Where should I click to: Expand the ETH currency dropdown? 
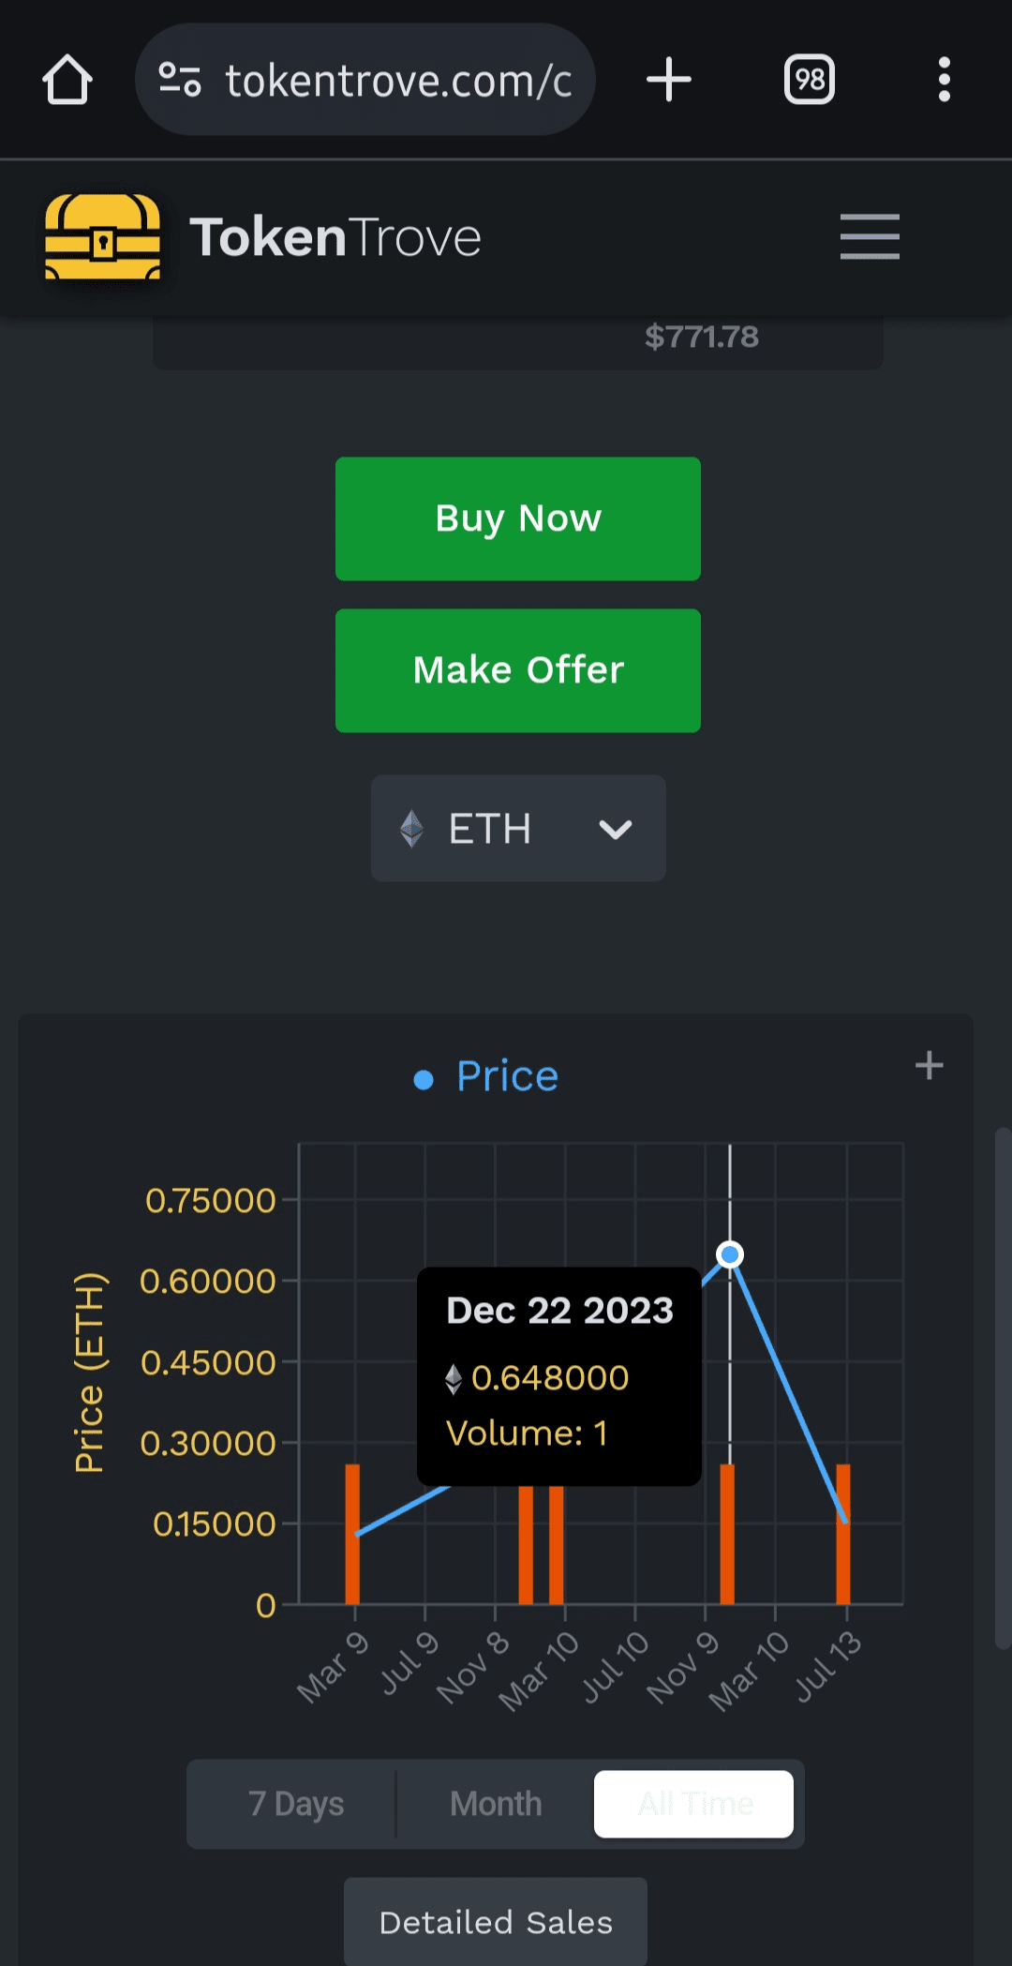[518, 829]
